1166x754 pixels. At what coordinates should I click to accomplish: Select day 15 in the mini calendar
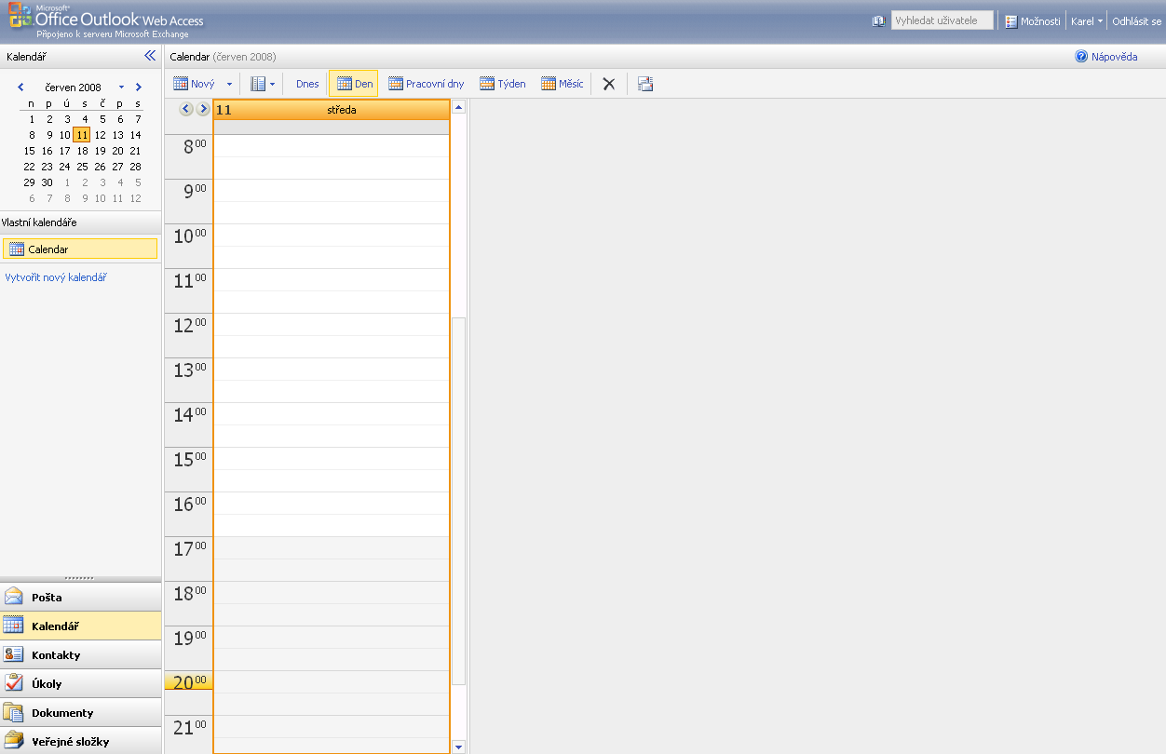click(29, 150)
